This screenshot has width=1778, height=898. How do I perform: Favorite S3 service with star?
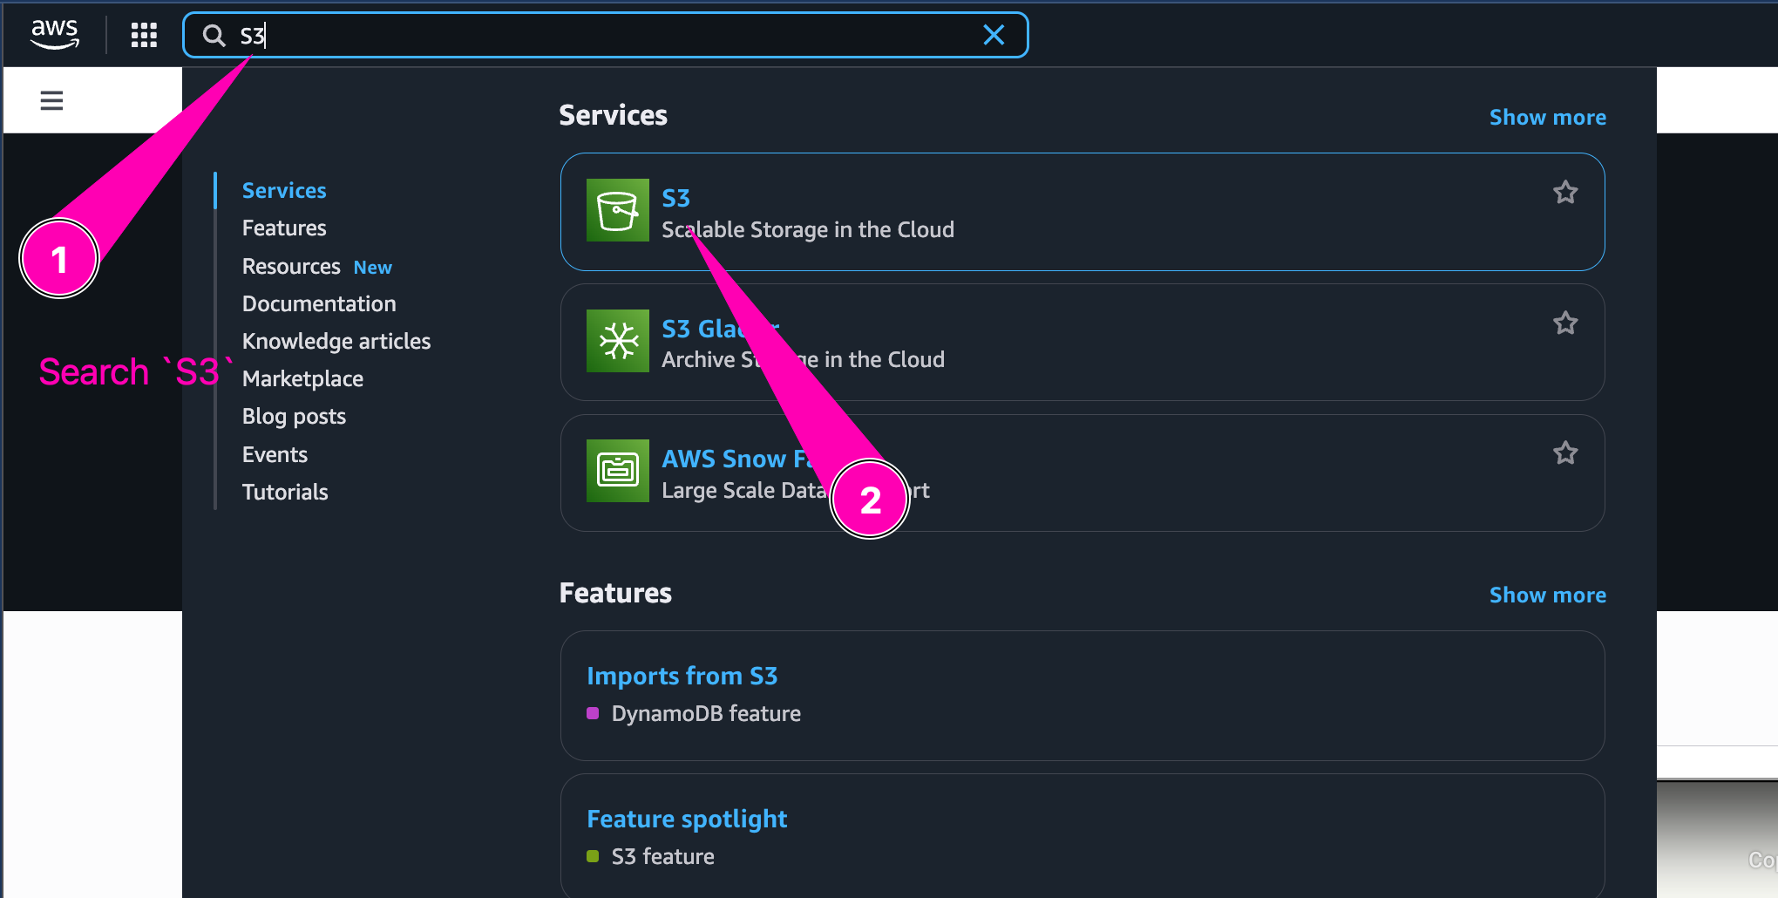pos(1565,193)
